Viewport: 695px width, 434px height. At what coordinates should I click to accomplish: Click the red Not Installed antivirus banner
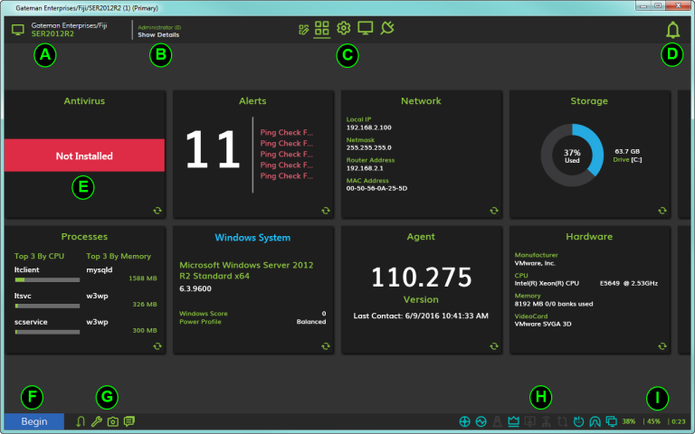click(x=84, y=156)
